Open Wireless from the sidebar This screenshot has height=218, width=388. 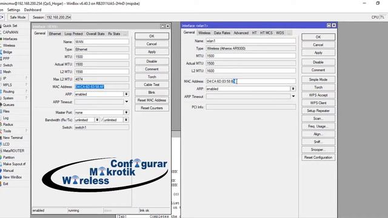tap(9, 45)
